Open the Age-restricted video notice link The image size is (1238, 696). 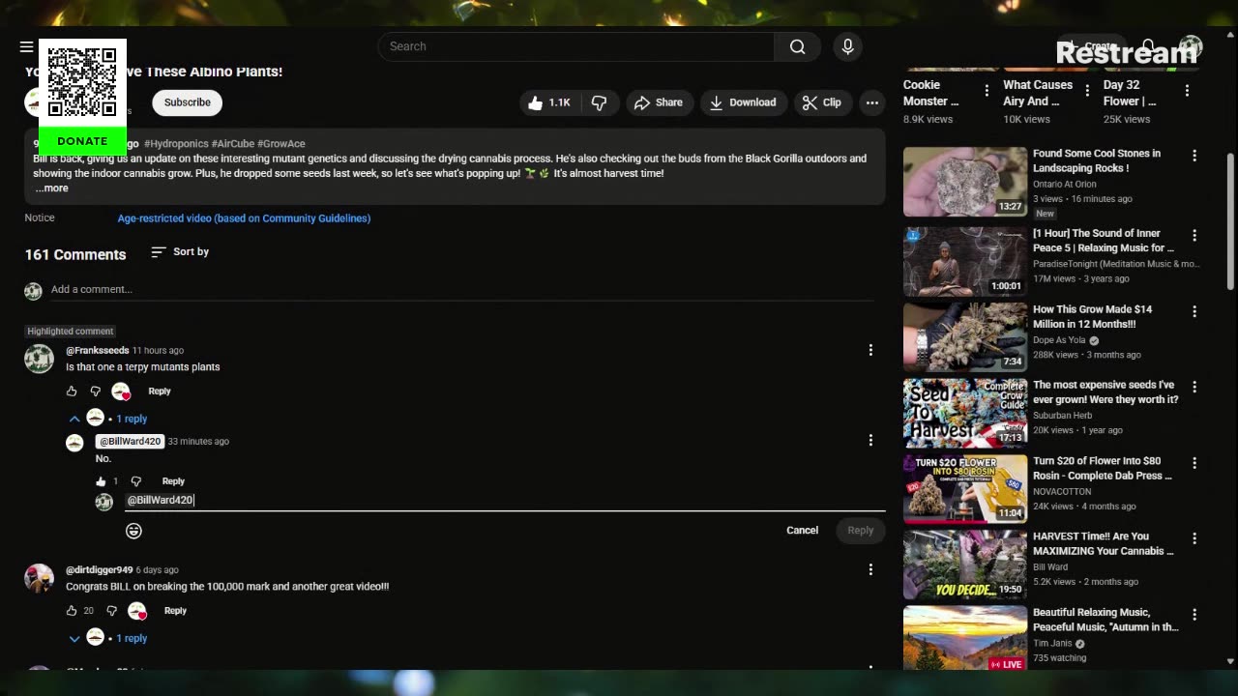point(244,218)
